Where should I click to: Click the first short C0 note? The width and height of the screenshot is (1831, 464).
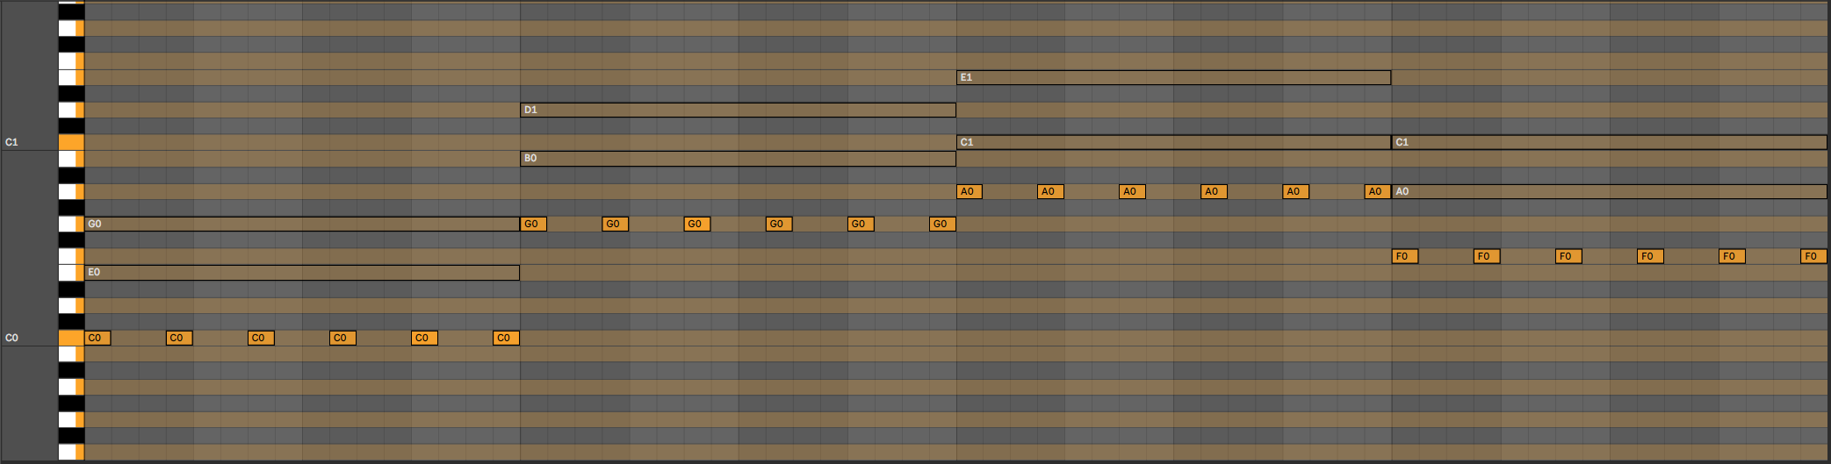pyautogui.click(x=97, y=339)
